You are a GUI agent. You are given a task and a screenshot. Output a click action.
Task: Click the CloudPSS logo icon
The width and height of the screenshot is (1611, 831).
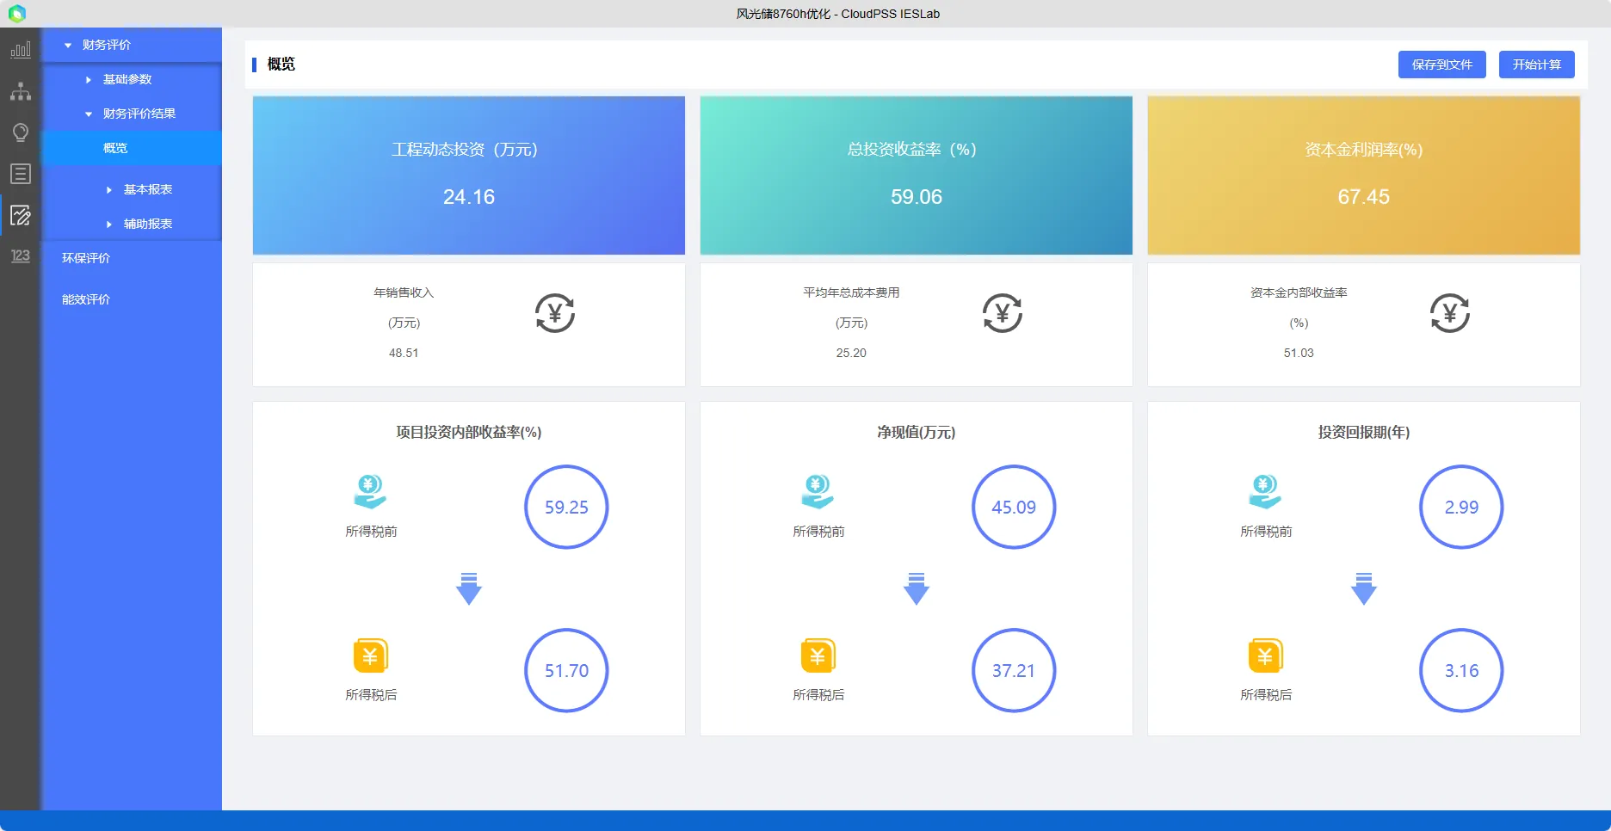pos(17,14)
